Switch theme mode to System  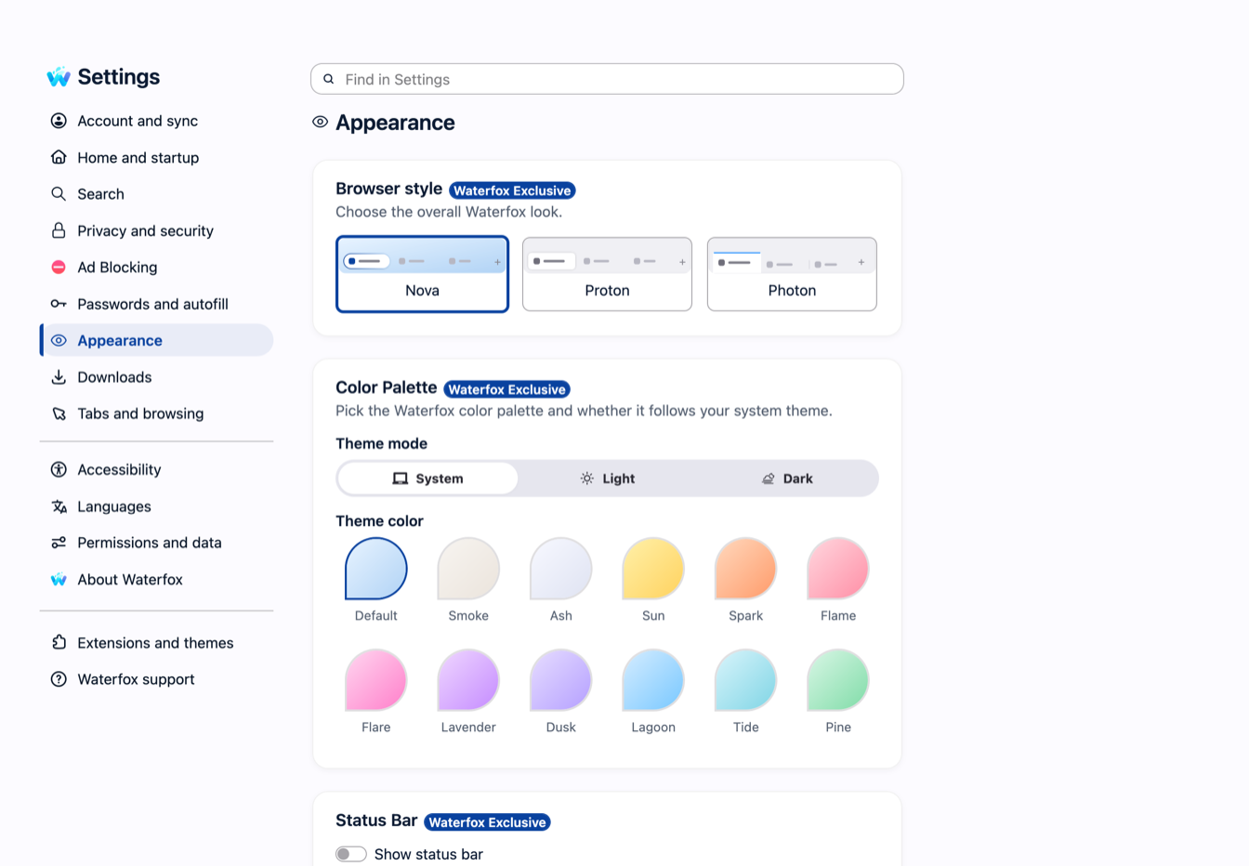click(427, 479)
